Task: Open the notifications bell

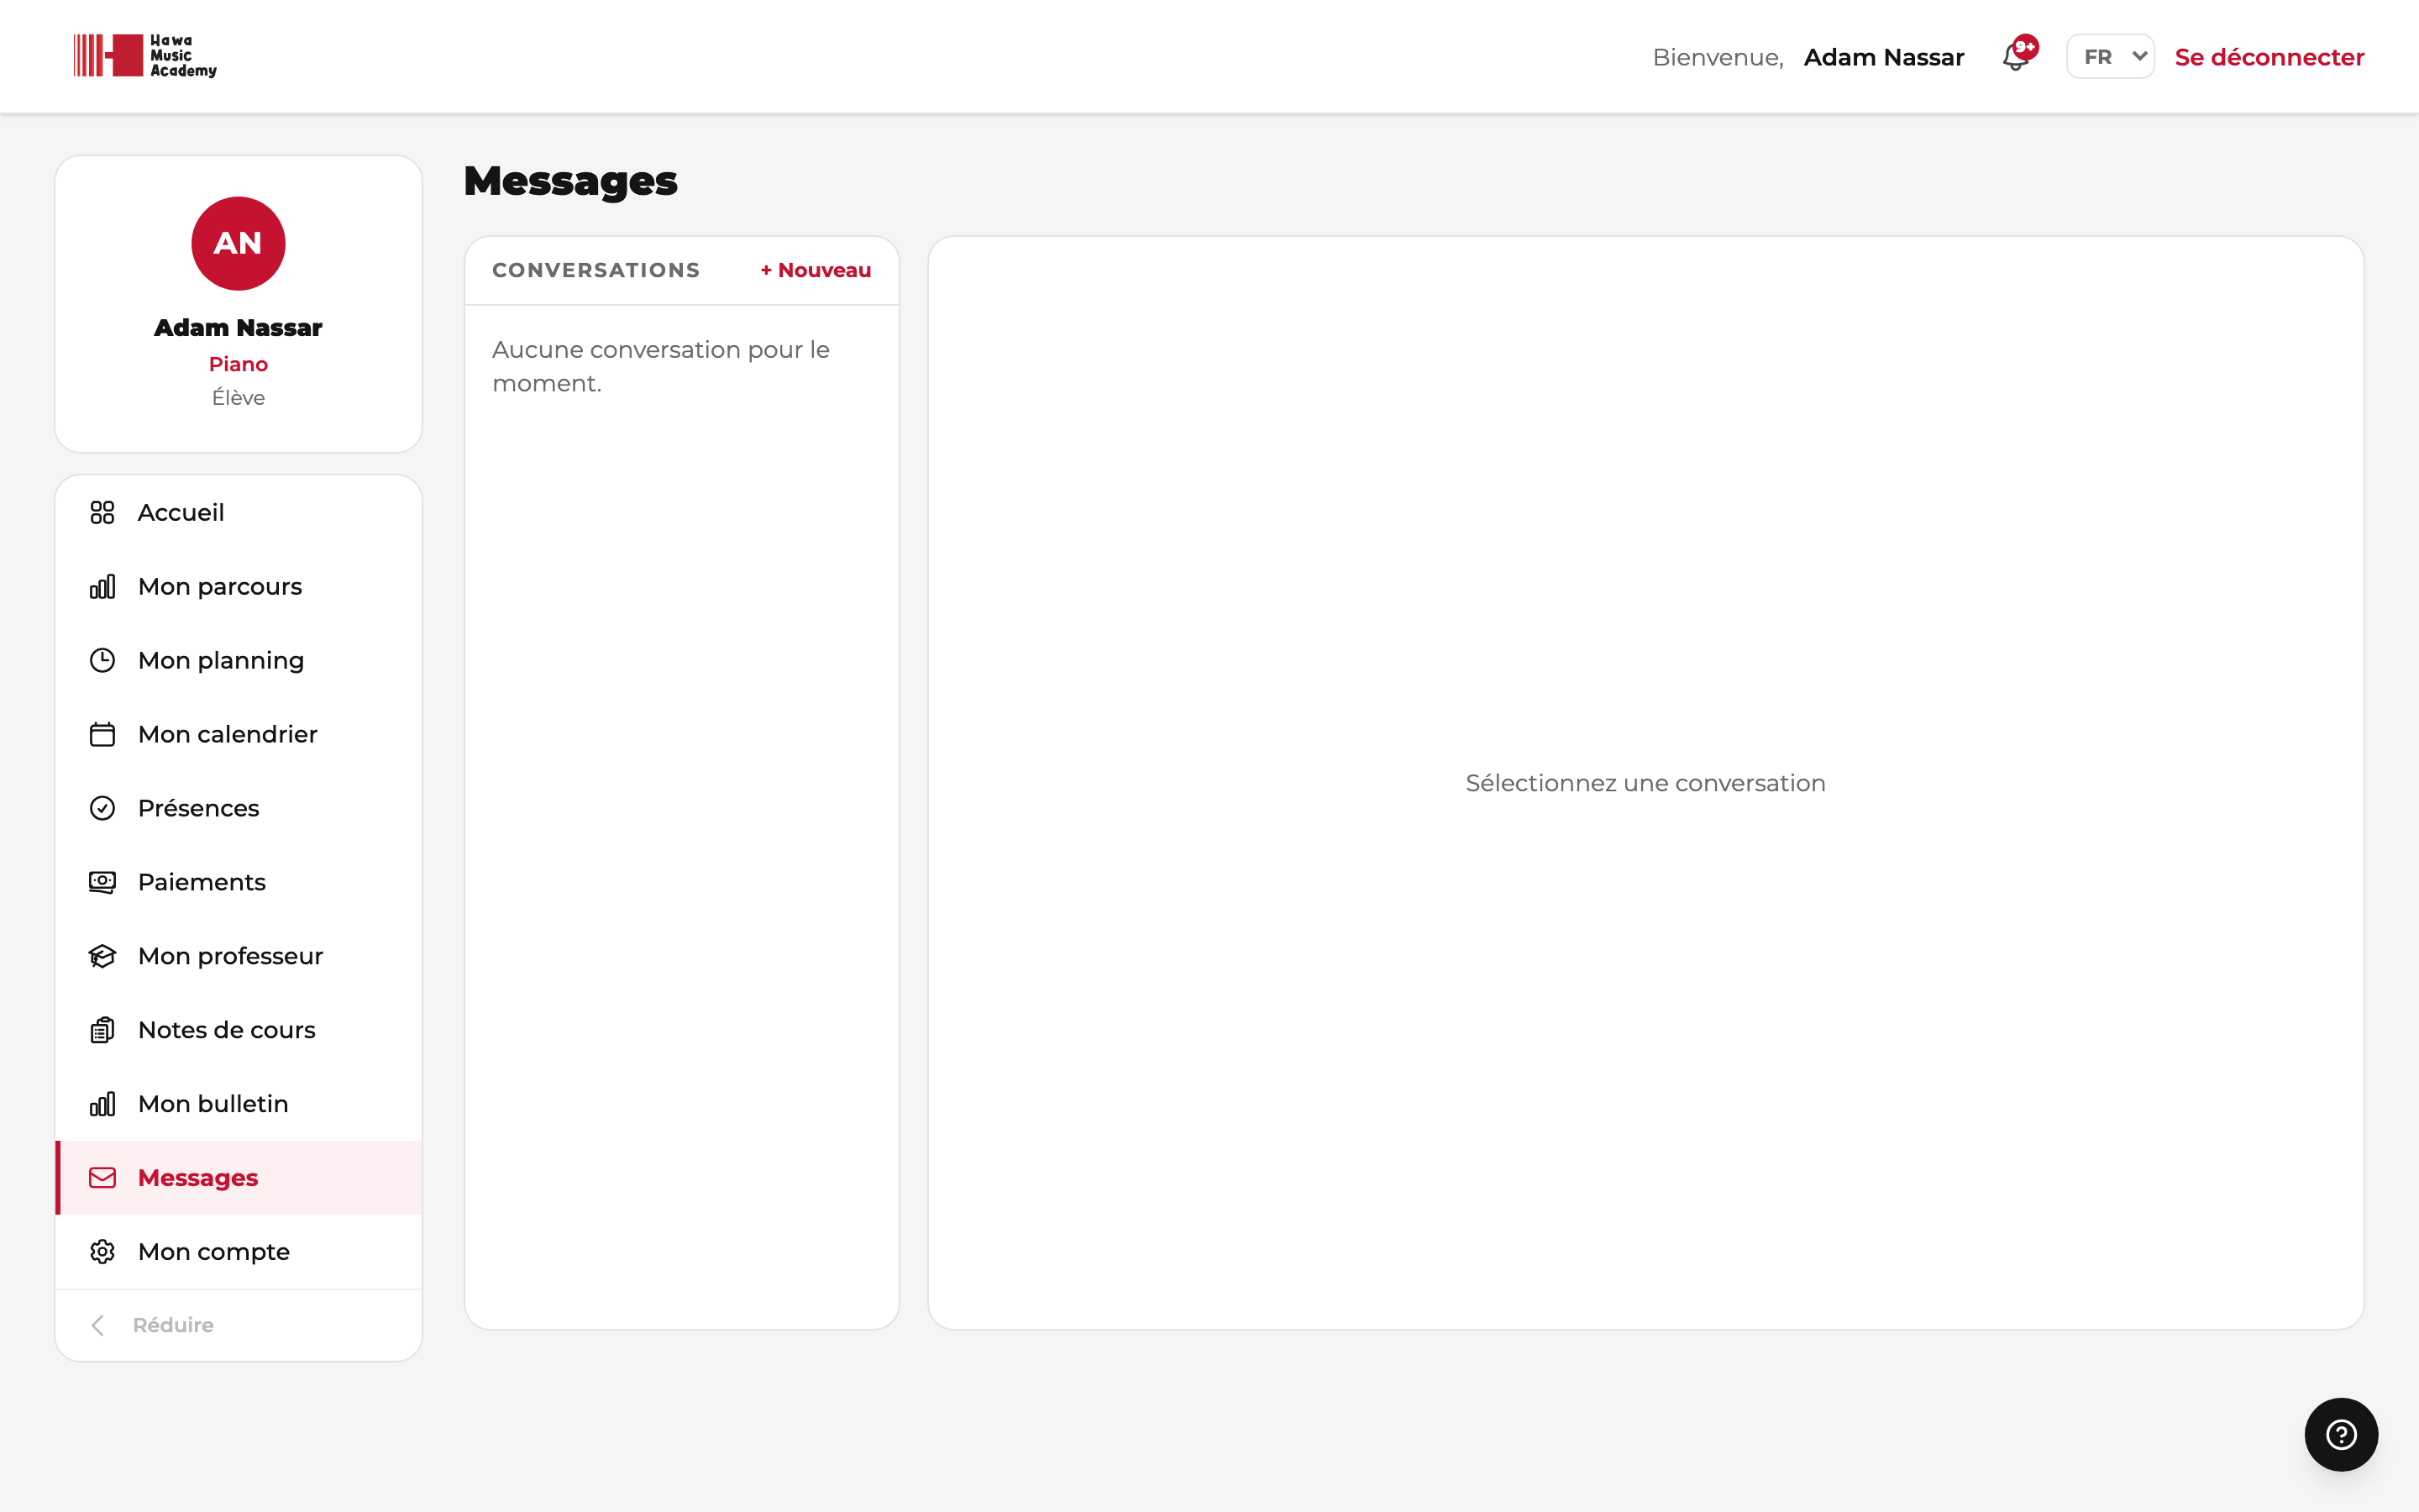Action: (x=2015, y=57)
